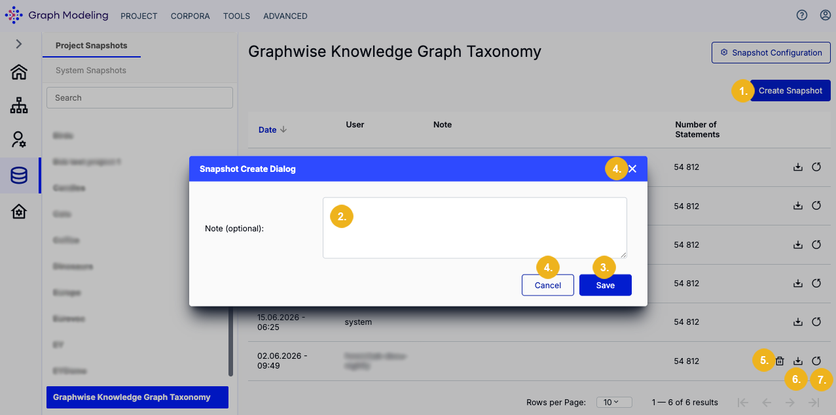Image resolution: width=836 pixels, height=415 pixels.
Task: Restore the 15.06.2026 - 06:25 snapshot
Action: click(816, 322)
